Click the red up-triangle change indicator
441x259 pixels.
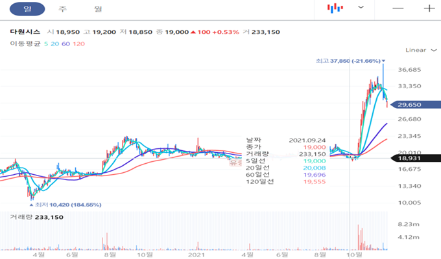coord(193,32)
